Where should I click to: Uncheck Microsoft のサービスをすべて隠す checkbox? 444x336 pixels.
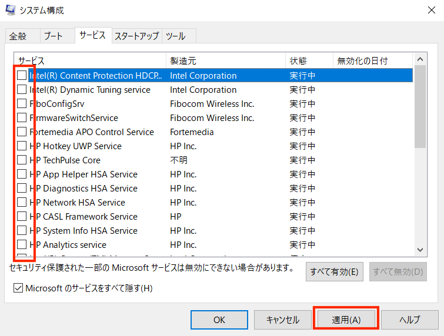tap(18, 288)
